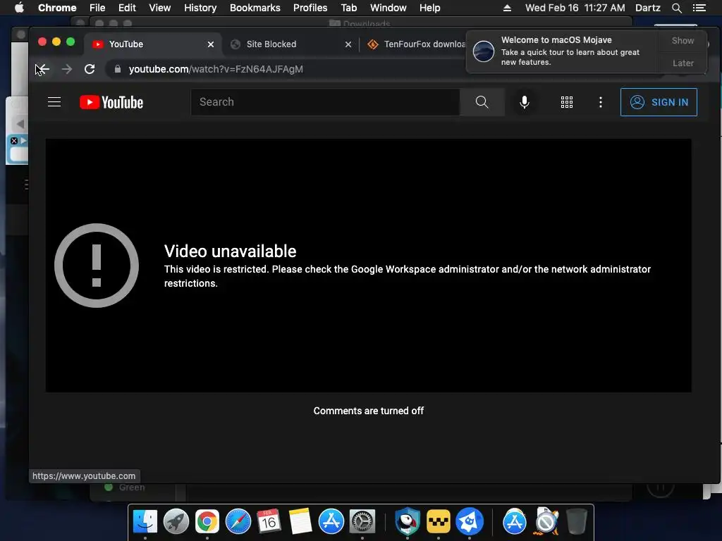This screenshot has width=722, height=541.
Task: Click Later on the Mojave notification
Action: click(x=683, y=63)
